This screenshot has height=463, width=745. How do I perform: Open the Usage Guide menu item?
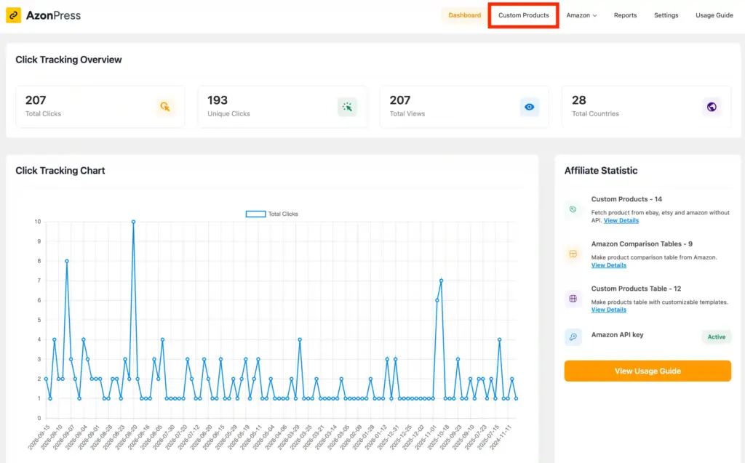tap(714, 15)
